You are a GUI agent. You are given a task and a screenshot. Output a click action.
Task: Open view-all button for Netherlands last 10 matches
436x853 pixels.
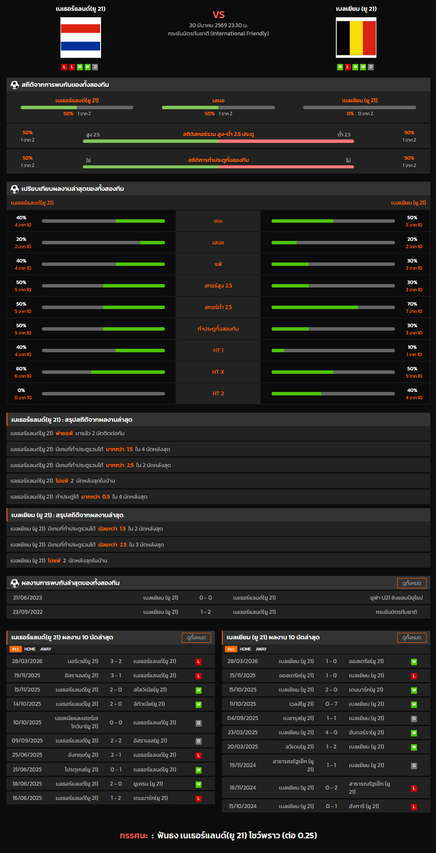pos(196,638)
